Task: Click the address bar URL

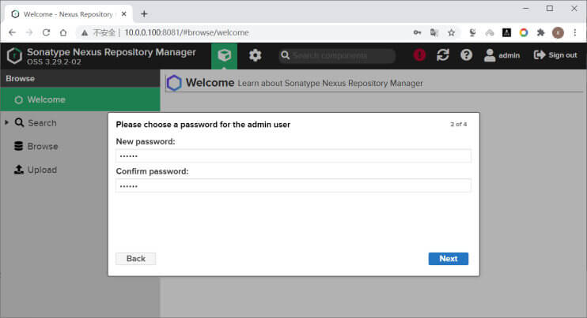Action: 187,33
